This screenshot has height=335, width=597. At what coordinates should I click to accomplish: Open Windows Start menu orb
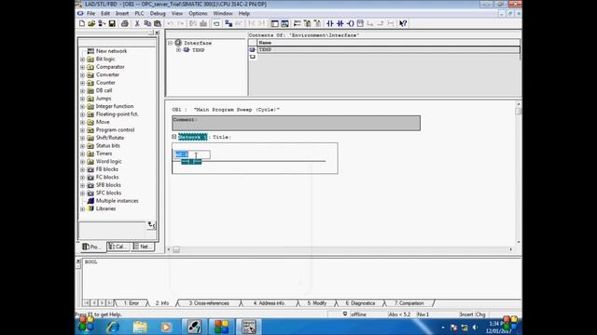[x=86, y=326]
